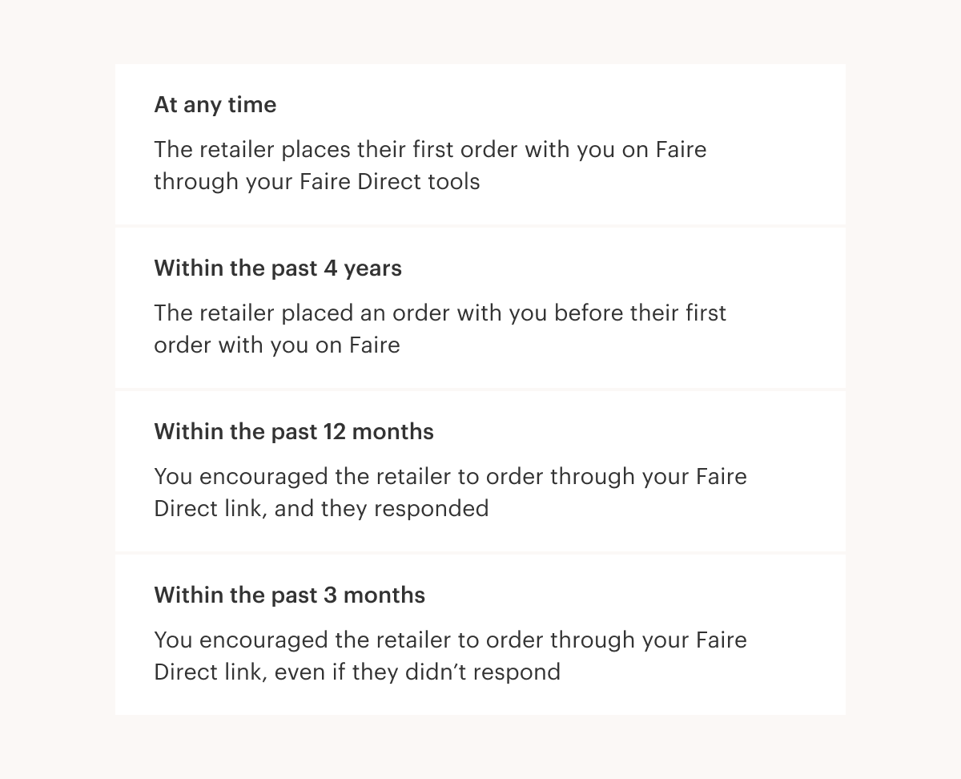Click text "Direct link, and they responded"

pos(321,509)
